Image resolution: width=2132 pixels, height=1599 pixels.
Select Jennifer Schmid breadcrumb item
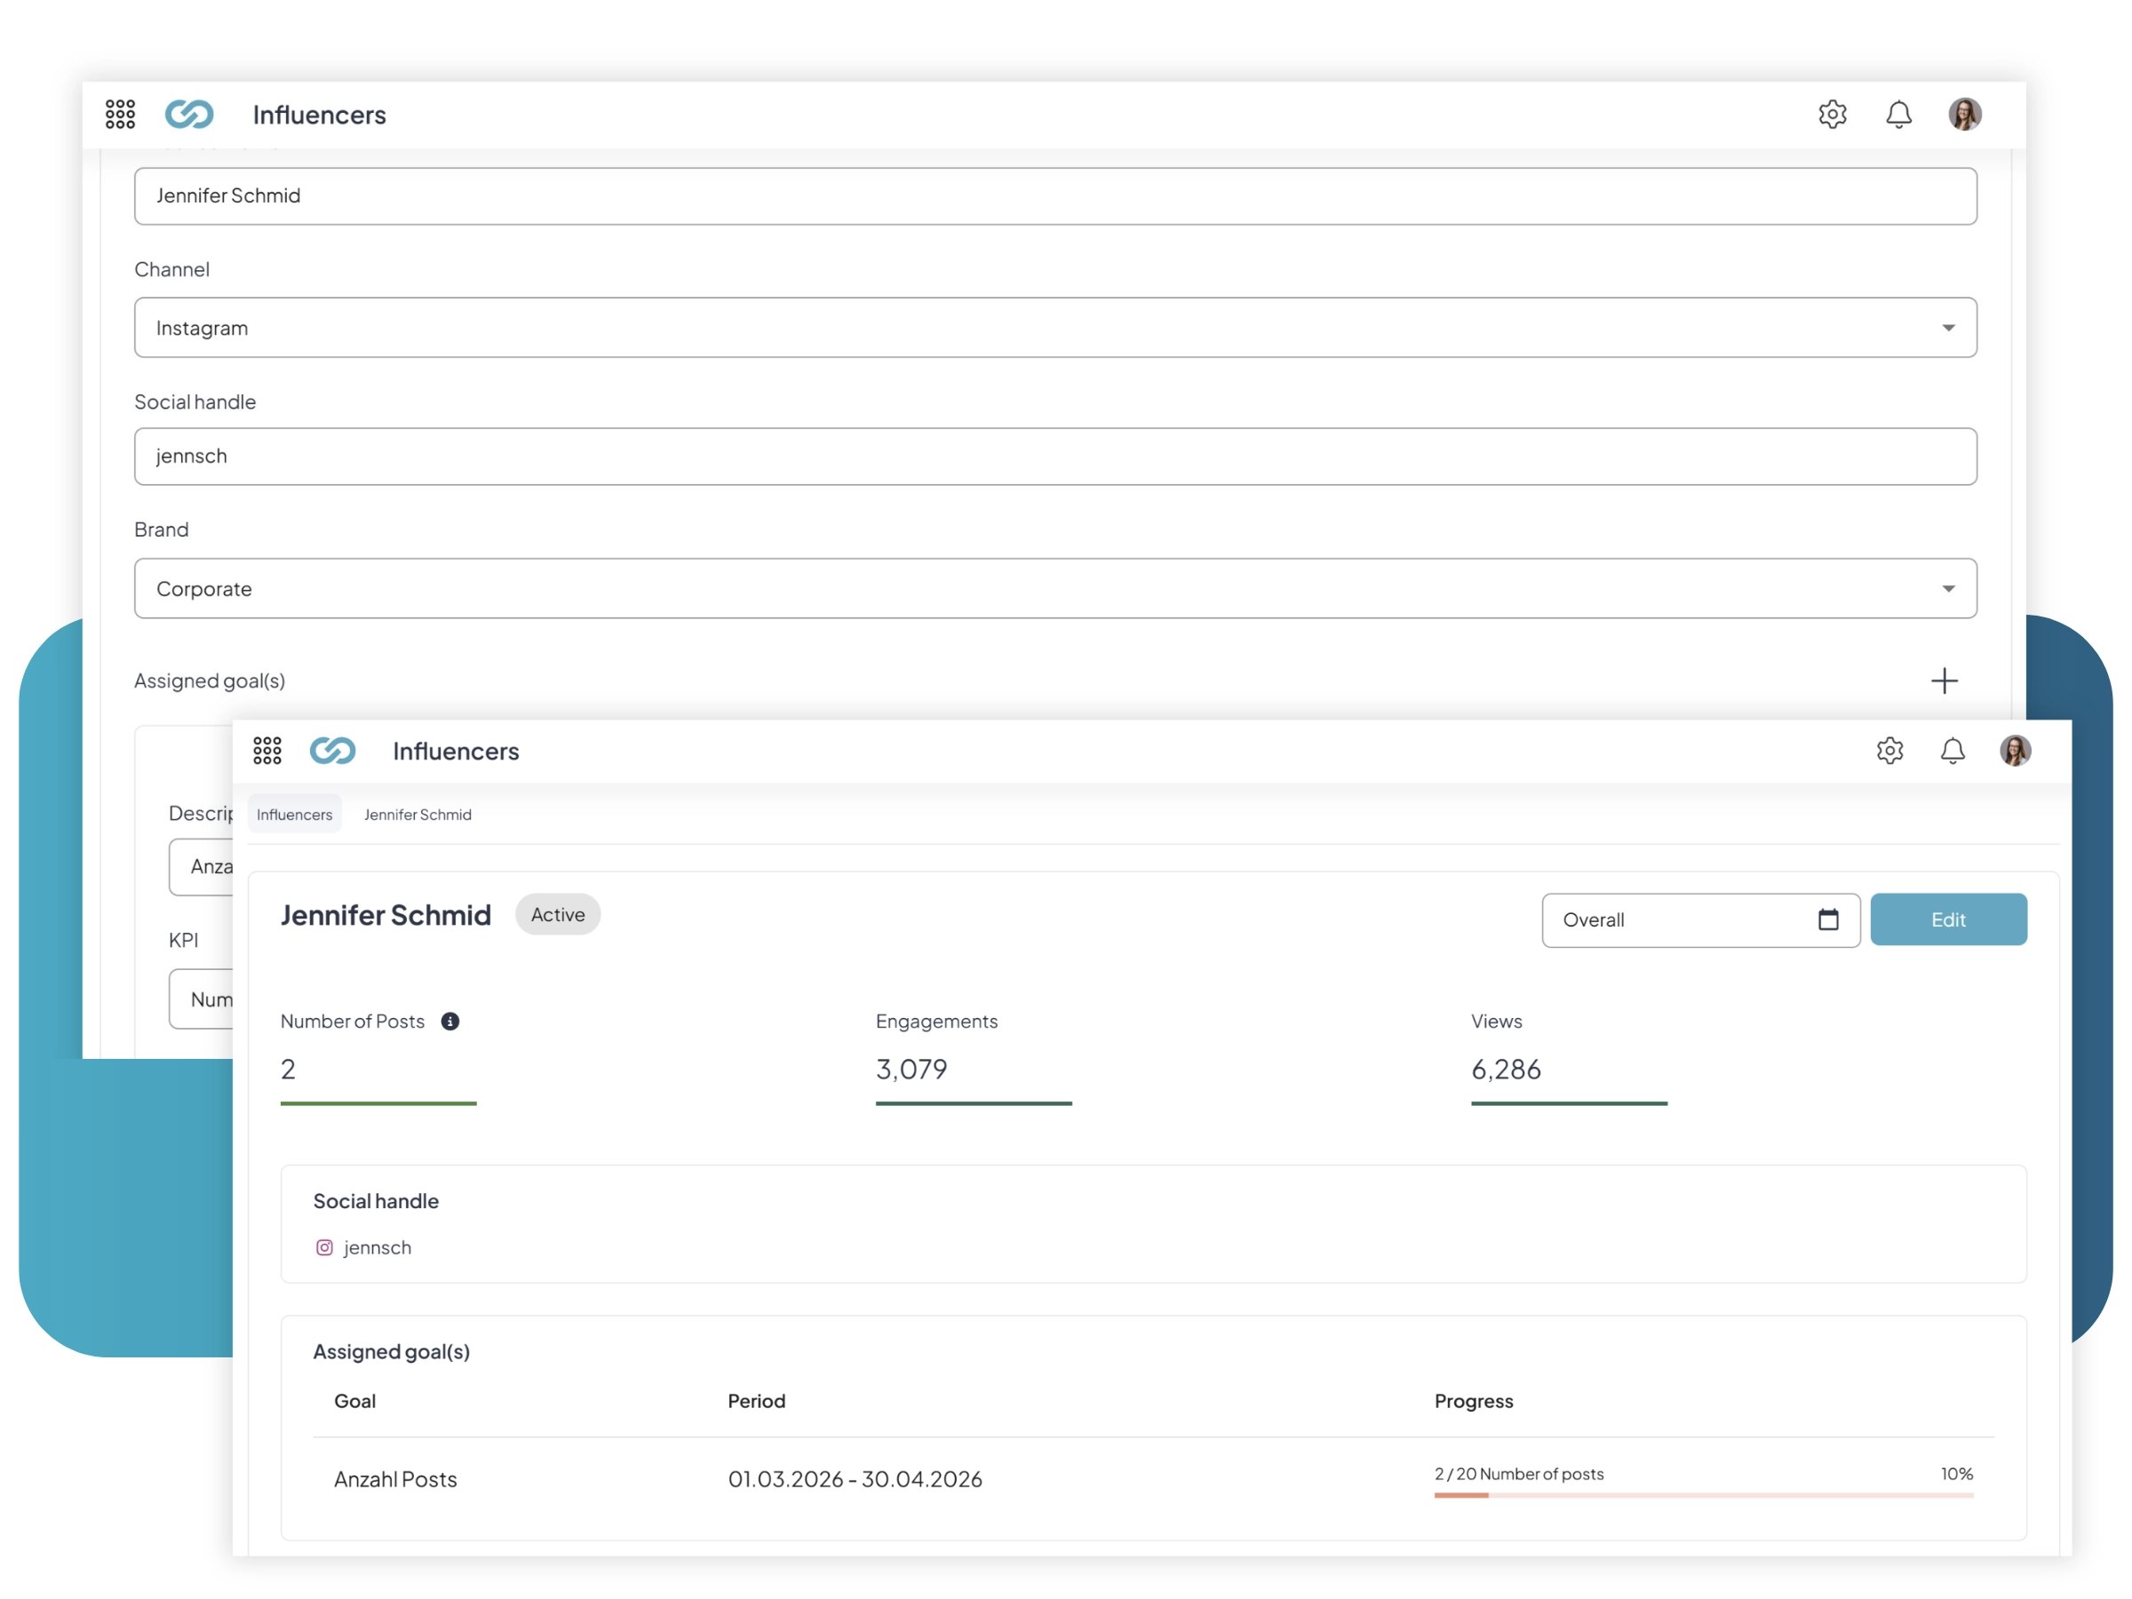click(x=418, y=815)
